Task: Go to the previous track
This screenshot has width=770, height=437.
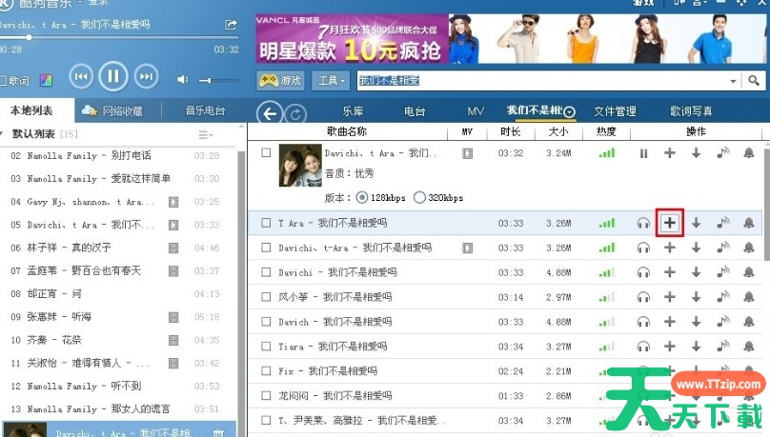Action: pyautogui.click(x=81, y=76)
